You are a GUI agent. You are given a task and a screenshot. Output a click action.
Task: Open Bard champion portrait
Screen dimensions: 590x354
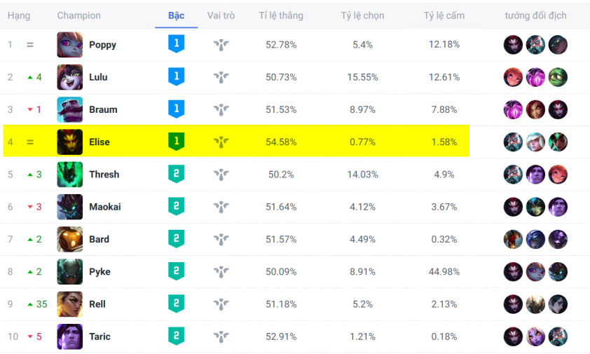[x=69, y=239]
